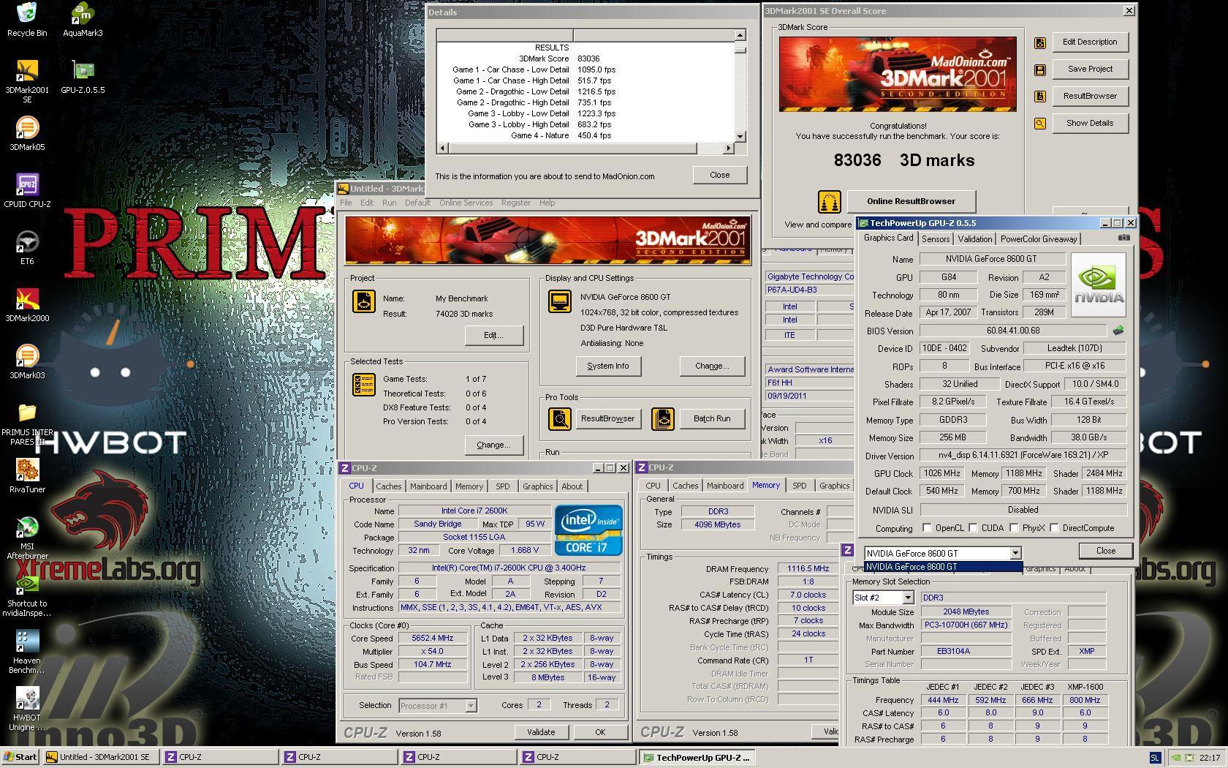
Task: Click Edit... button in Project section
Action: point(493,335)
